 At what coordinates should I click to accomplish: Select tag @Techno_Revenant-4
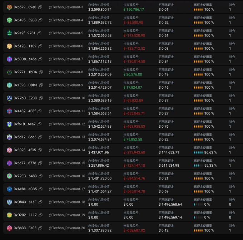coord(66,20)
